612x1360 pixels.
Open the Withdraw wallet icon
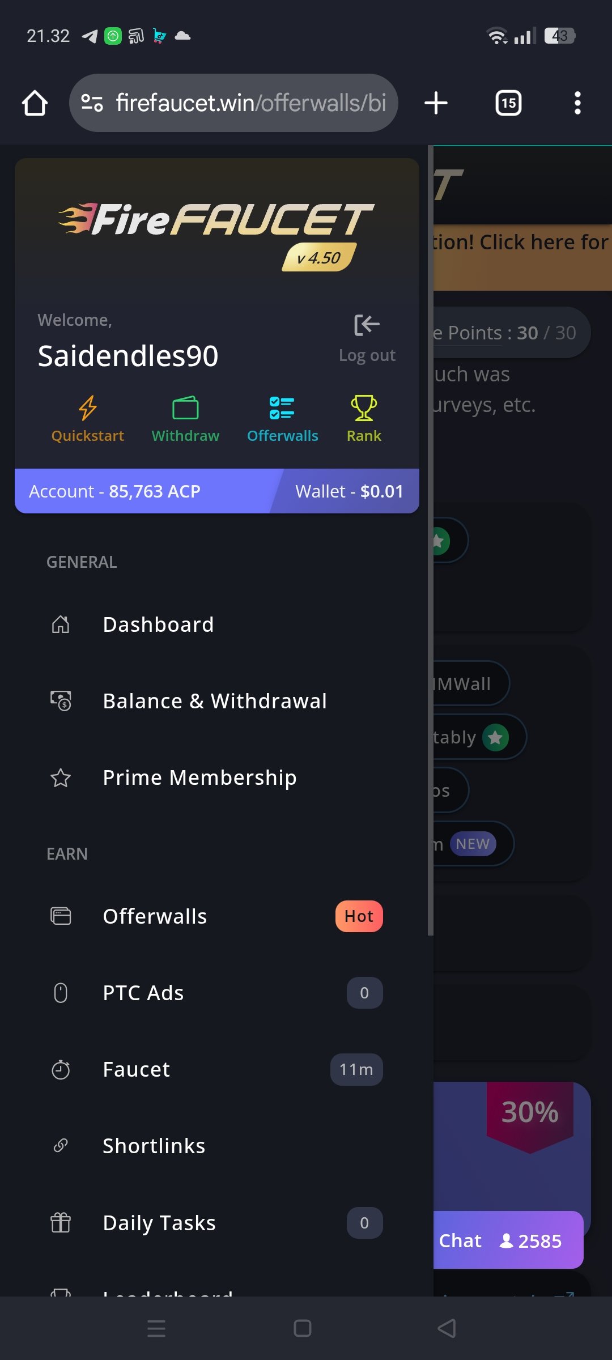pos(185,408)
